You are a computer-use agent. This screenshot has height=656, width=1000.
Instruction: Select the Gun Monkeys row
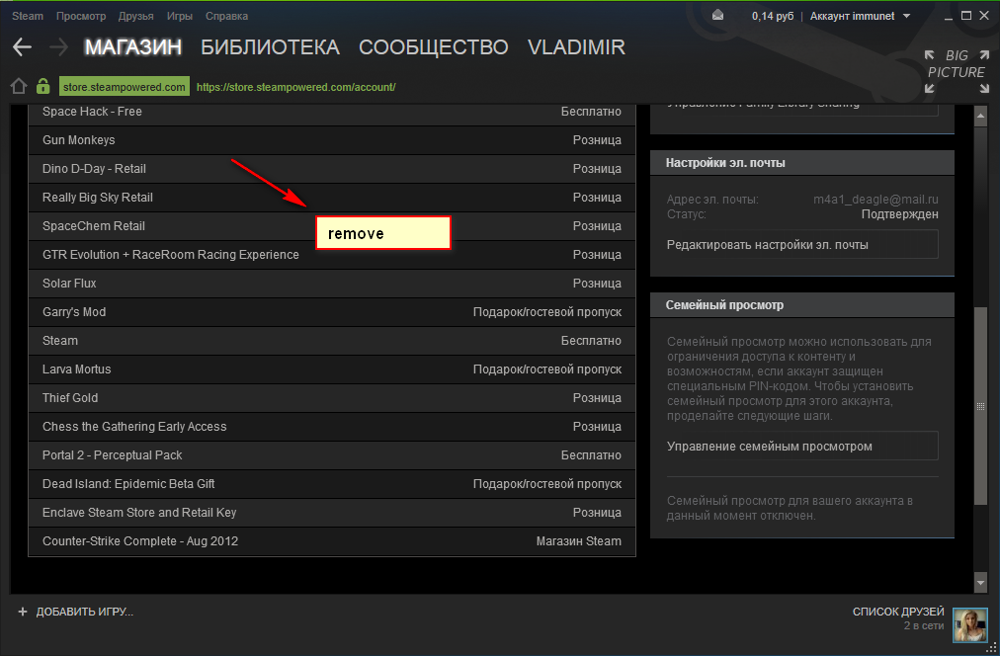(x=332, y=140)
